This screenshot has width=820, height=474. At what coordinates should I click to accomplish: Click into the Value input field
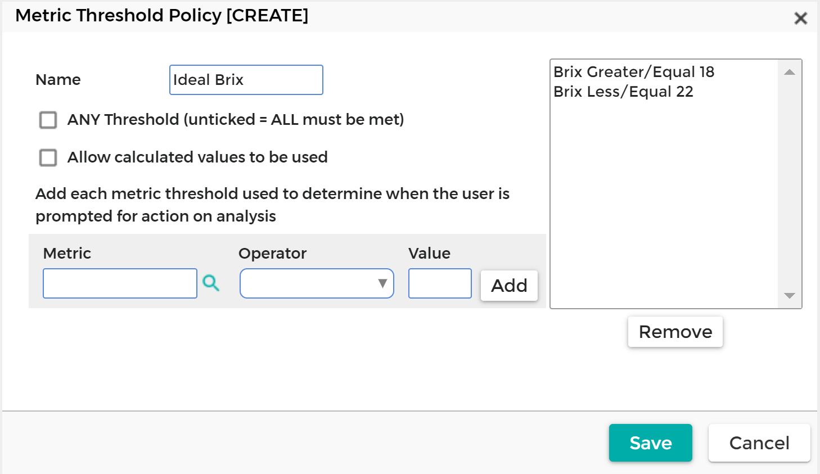click(440, 283)
